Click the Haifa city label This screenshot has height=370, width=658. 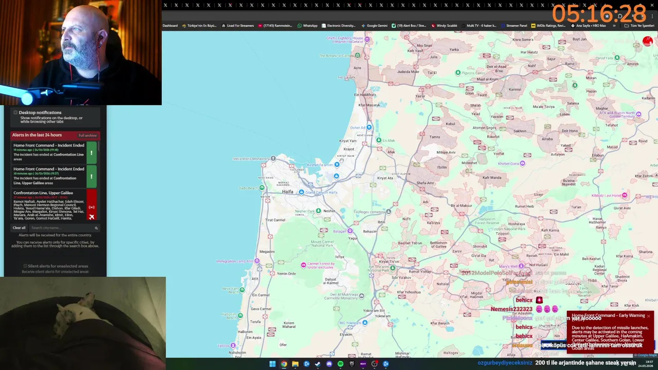(x=287, y=192)
